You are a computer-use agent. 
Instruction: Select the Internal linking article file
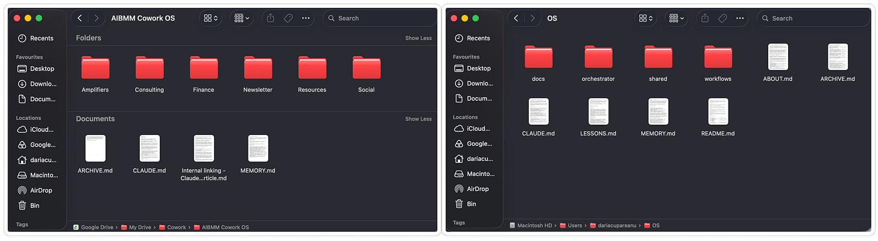pyautogui.click(x=204, y=148)
